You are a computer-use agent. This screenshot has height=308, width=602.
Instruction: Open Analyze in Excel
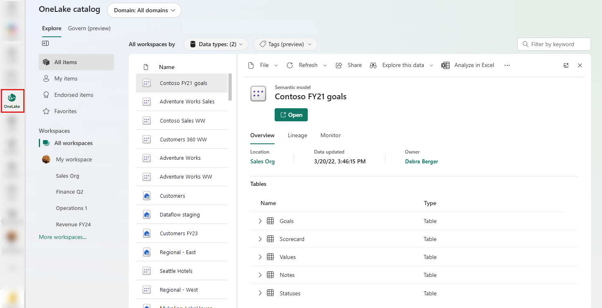pos(468,65)
